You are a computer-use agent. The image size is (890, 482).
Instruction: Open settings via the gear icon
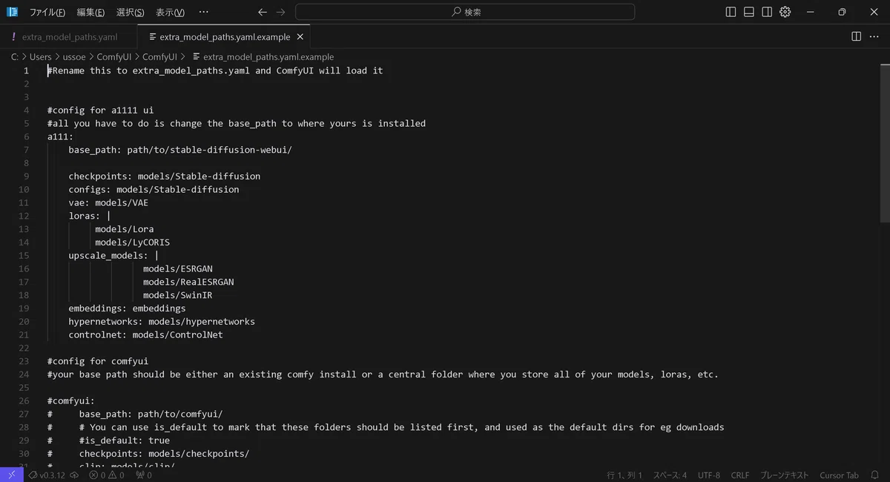[785, 12]
